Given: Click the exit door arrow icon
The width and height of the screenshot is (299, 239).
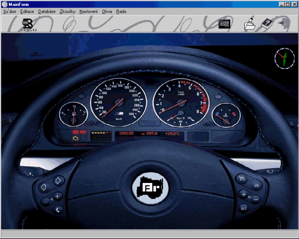Looking at the screenshot, I should click(x=284, y=23).
